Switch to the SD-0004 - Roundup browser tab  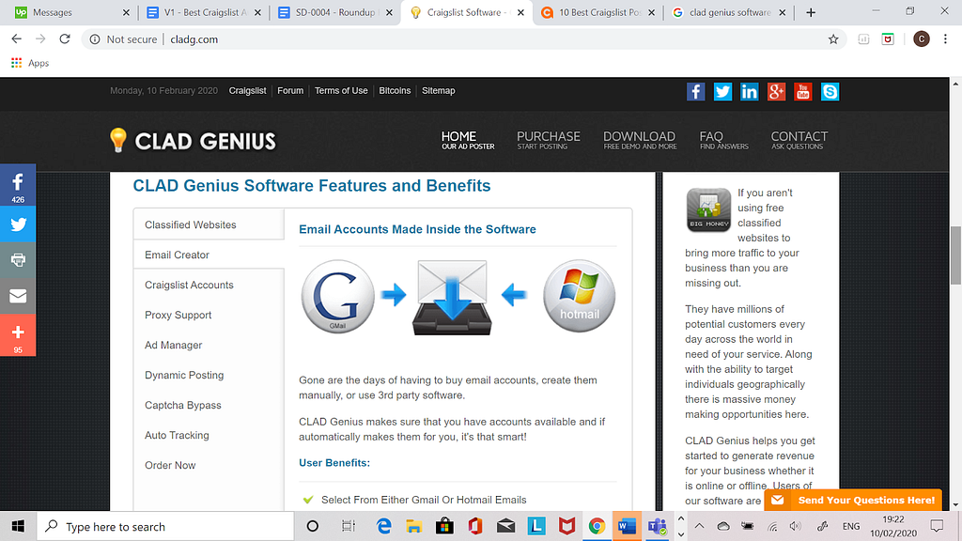click(x=335, y=12)
